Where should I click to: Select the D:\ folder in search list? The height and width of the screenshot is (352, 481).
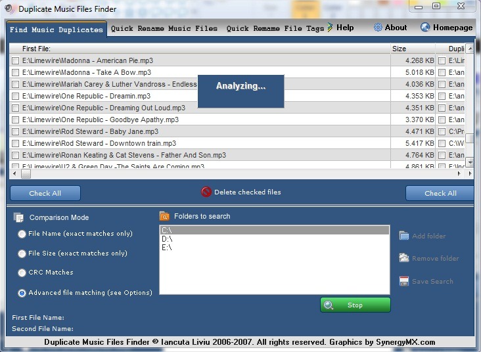(167, 239)
